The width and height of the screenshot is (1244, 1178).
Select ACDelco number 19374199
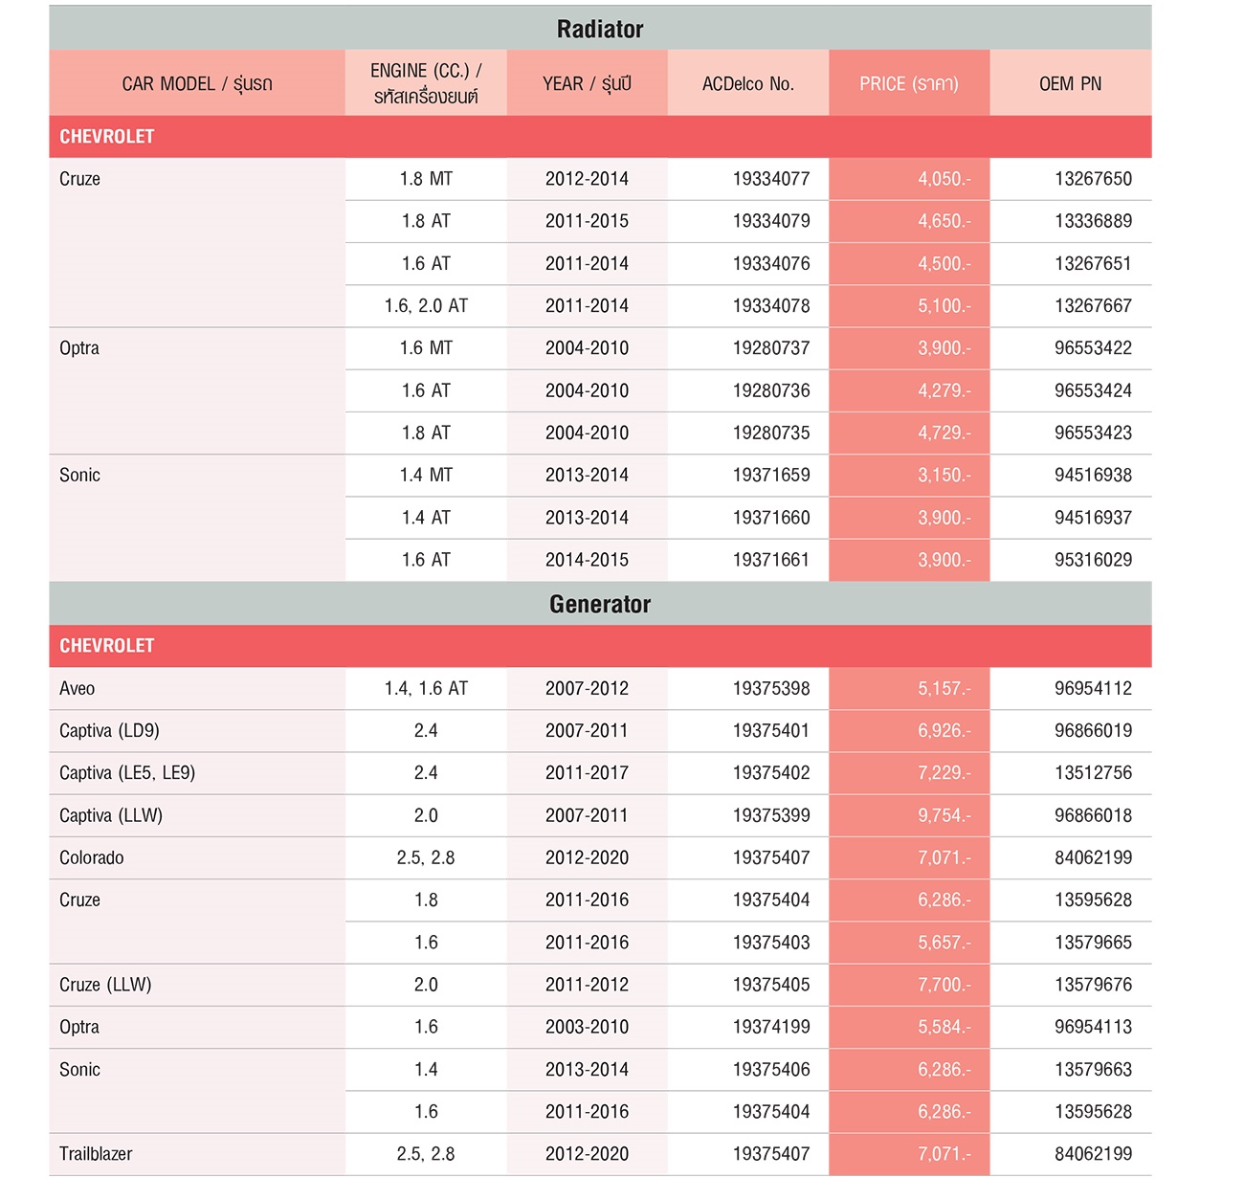(x=771, y=1027)
